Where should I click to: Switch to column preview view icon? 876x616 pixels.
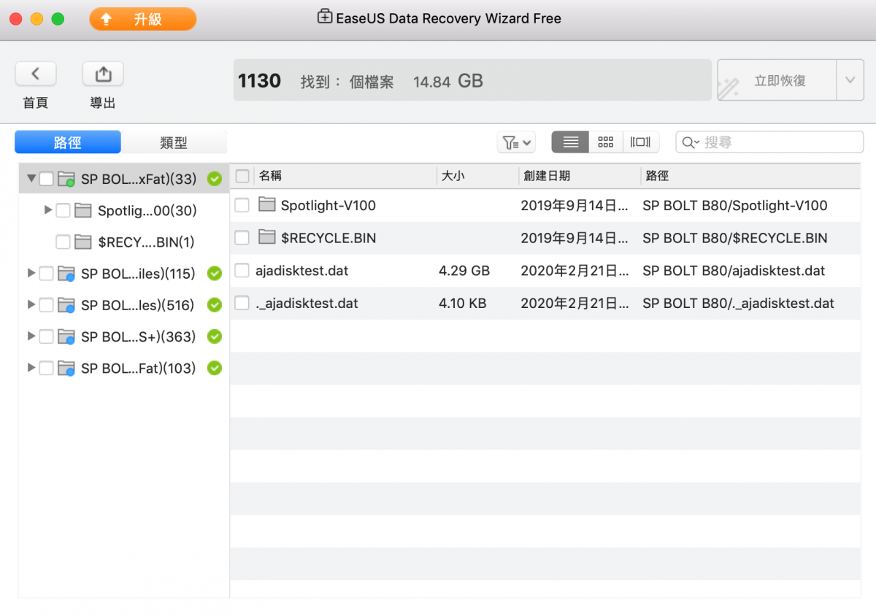tap(640, 142)
